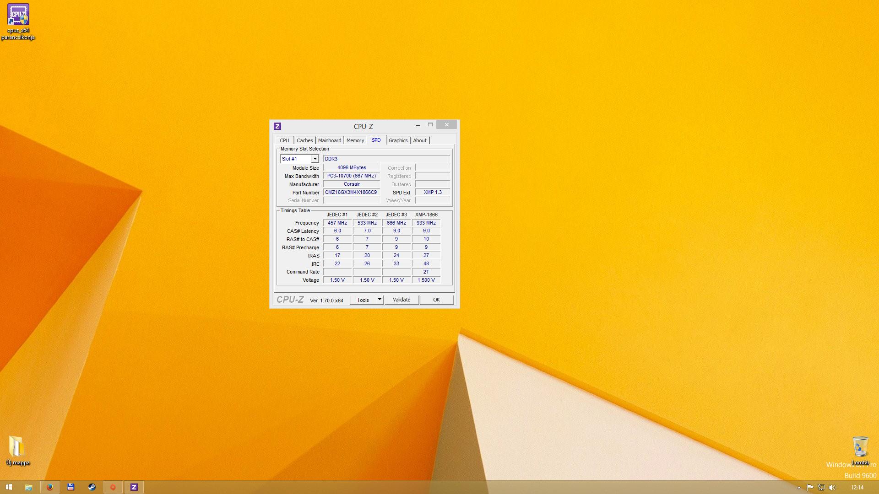This screenshot has width=879, height=494.
Task: Expand the Tools dropdown arrow
Action: tap(380, 300)
